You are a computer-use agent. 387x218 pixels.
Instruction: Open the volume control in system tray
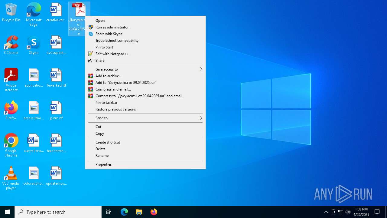coord(348,212)
